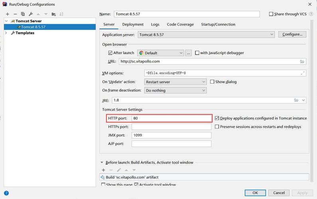317x199 pixels.
Task: Create a new folder for configurations
Action: coord(53,14)
